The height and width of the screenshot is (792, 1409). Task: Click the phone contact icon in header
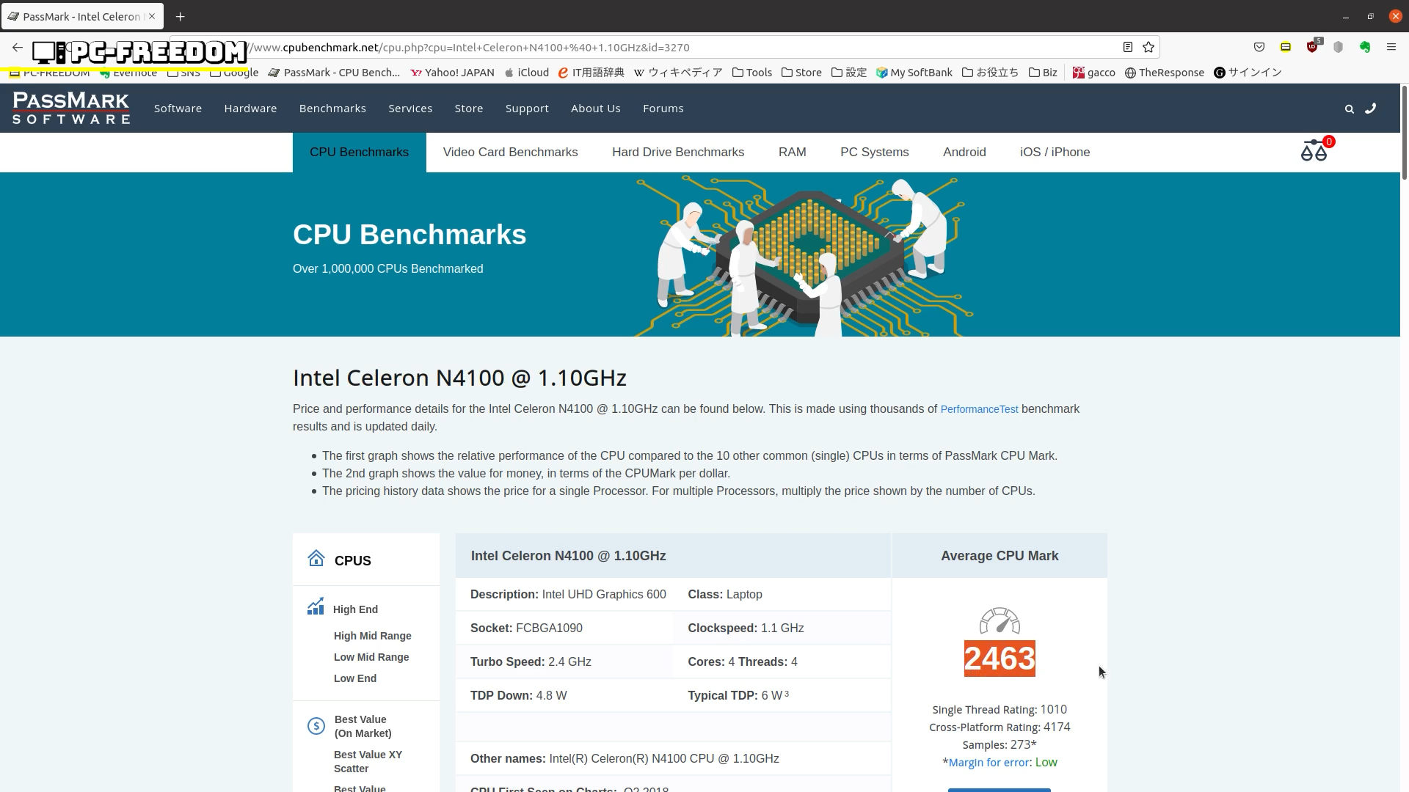click(1370, 109)
